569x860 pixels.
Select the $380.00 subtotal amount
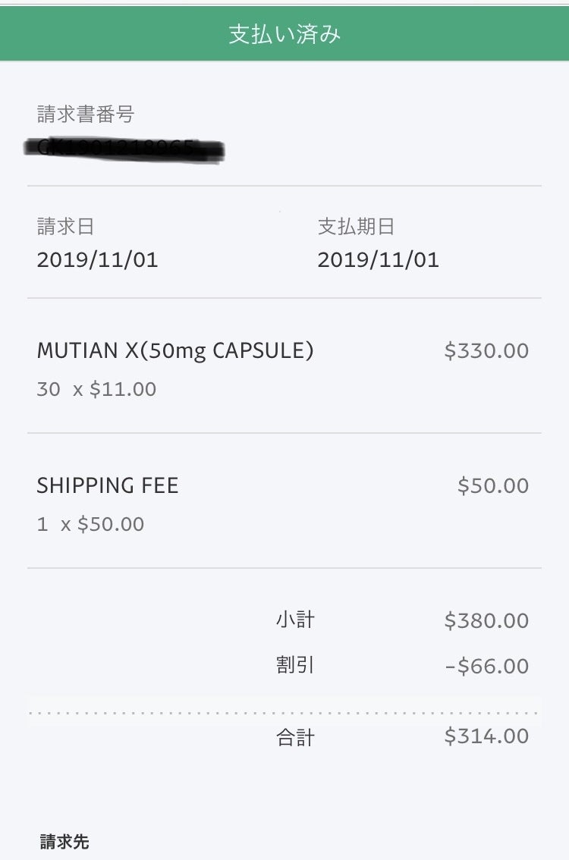pos(486,621)
